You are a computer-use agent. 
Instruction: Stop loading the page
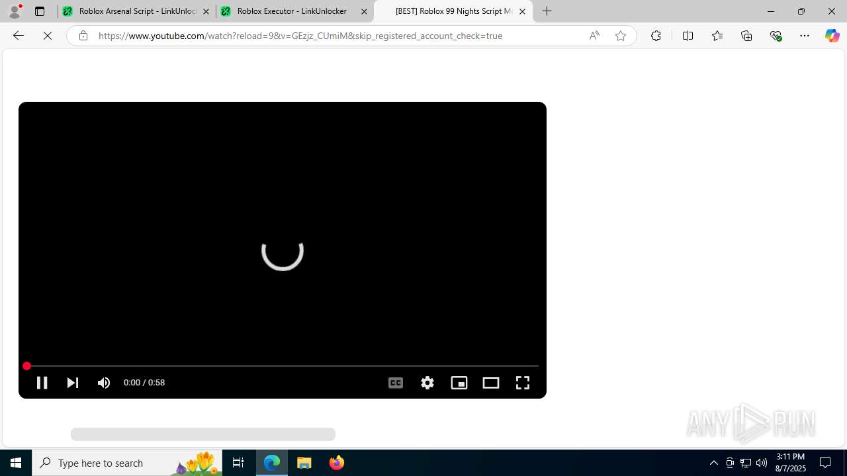48,36
